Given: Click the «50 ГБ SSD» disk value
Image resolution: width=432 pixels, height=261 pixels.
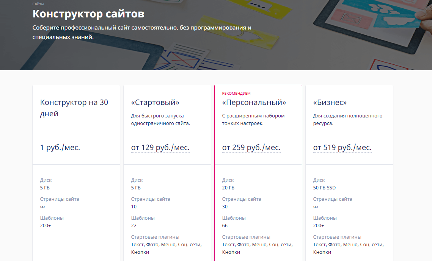Looking at the screenshot, I should (x=324, y=188).
